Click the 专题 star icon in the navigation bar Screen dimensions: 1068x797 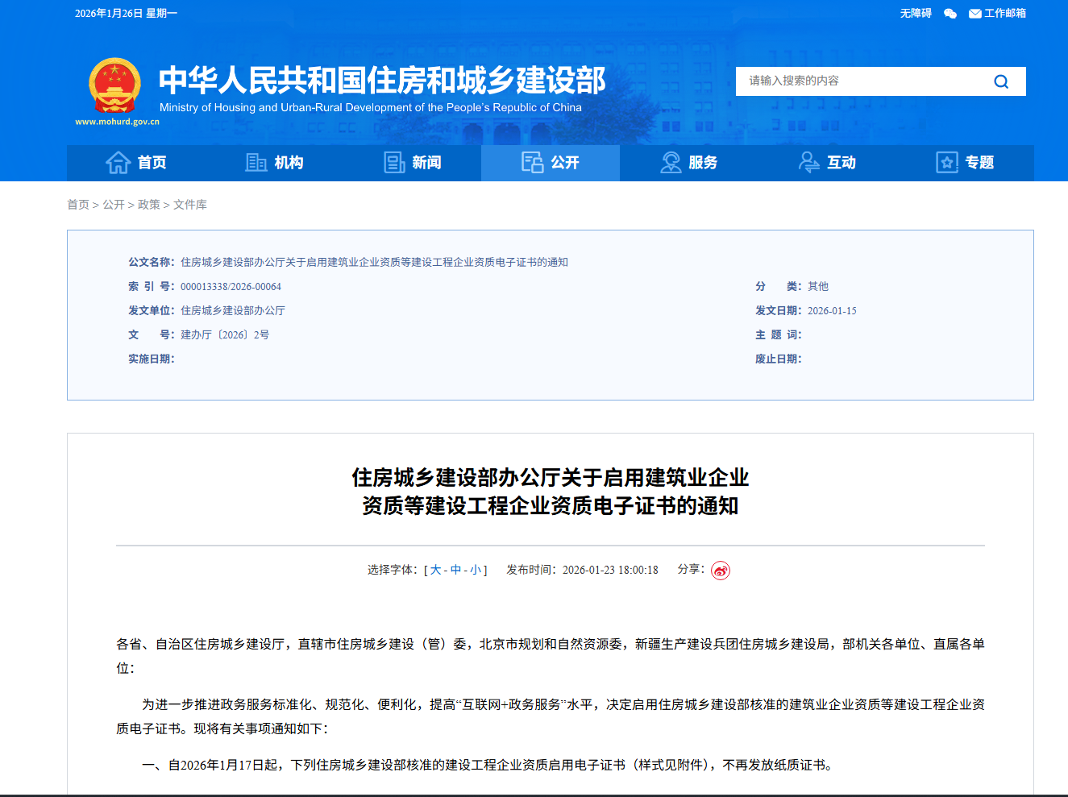[947, 163]
